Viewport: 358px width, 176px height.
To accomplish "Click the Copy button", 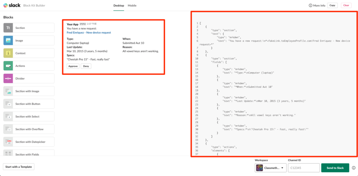I will pyautogui.click(x=332, y=6).
